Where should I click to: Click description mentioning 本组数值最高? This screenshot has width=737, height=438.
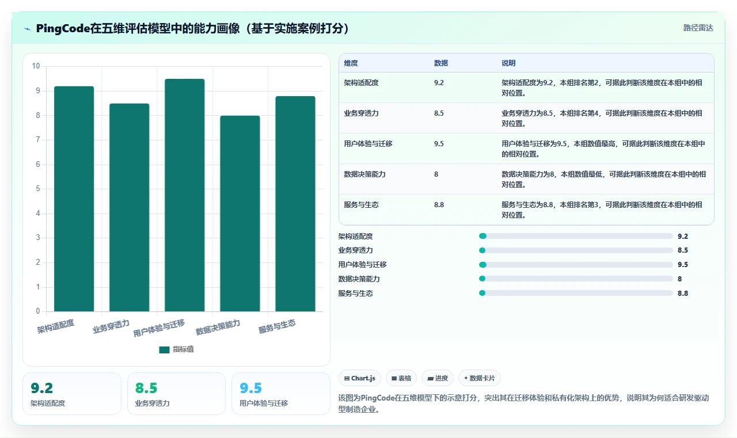603,148
